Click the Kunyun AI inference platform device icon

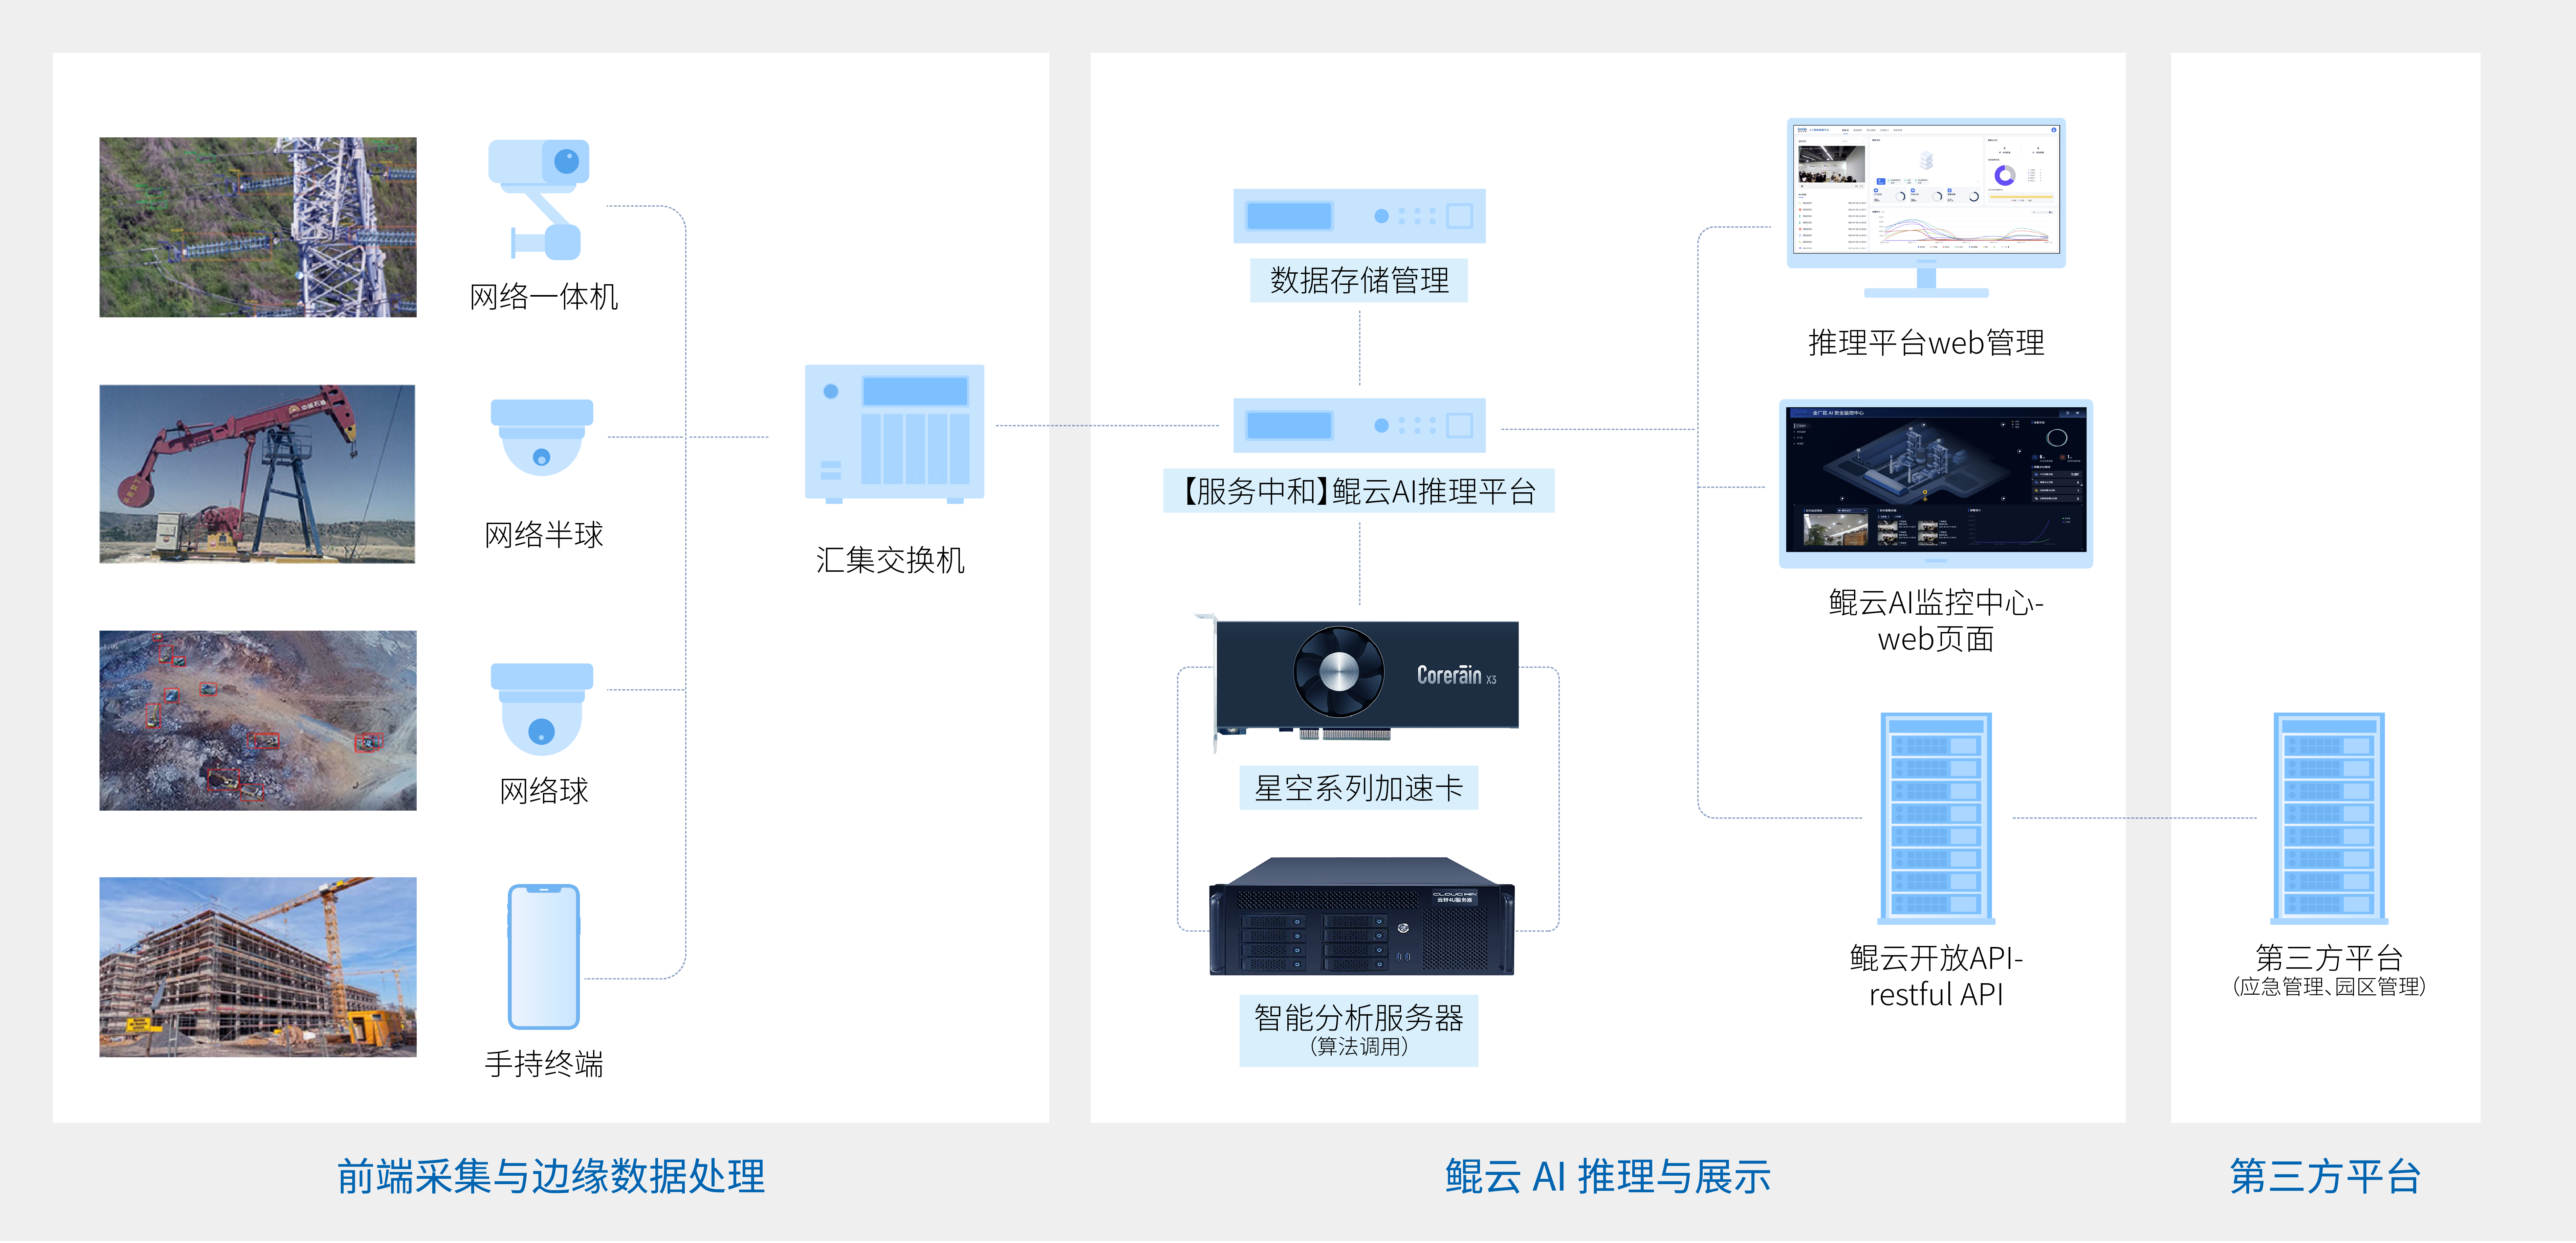pyautogui.click(x=1359, y=426)
